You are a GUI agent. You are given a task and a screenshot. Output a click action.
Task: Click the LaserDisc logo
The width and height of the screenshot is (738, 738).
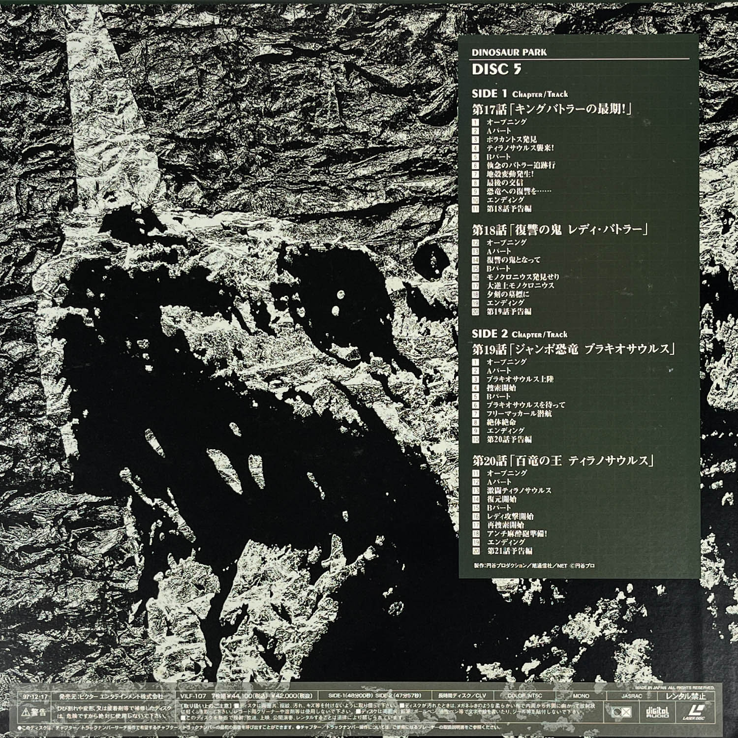[694, 711]
